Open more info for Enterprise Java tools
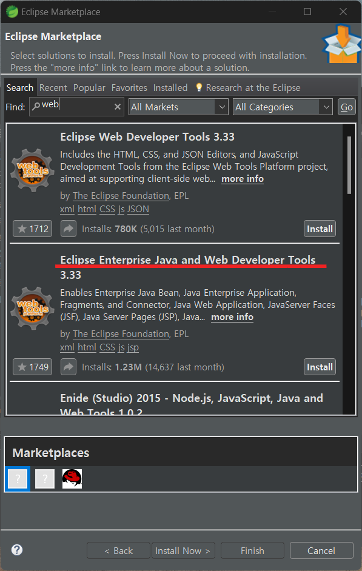362x571 pixels. point(232,317)
